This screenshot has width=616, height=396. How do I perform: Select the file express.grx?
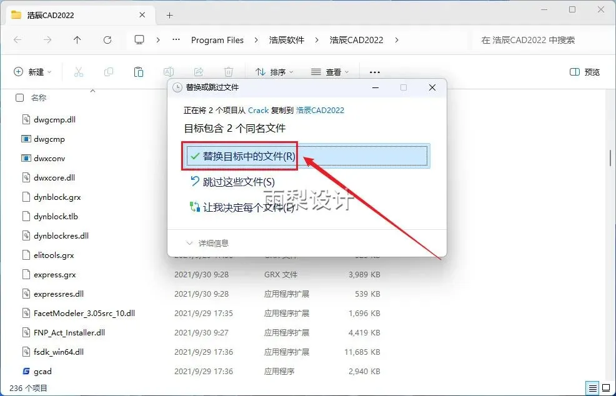pos(54,275)
